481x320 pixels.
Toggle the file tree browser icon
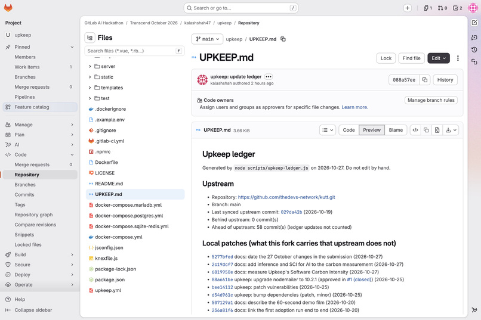90,38
